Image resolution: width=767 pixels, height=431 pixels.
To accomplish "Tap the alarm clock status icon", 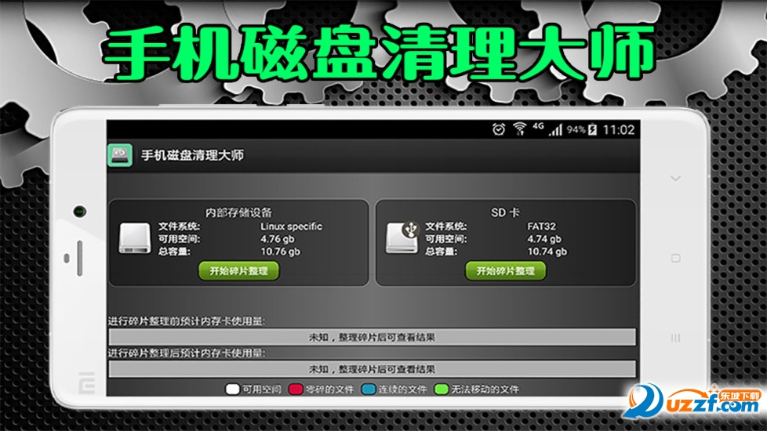I will click(x=499, y=129).
